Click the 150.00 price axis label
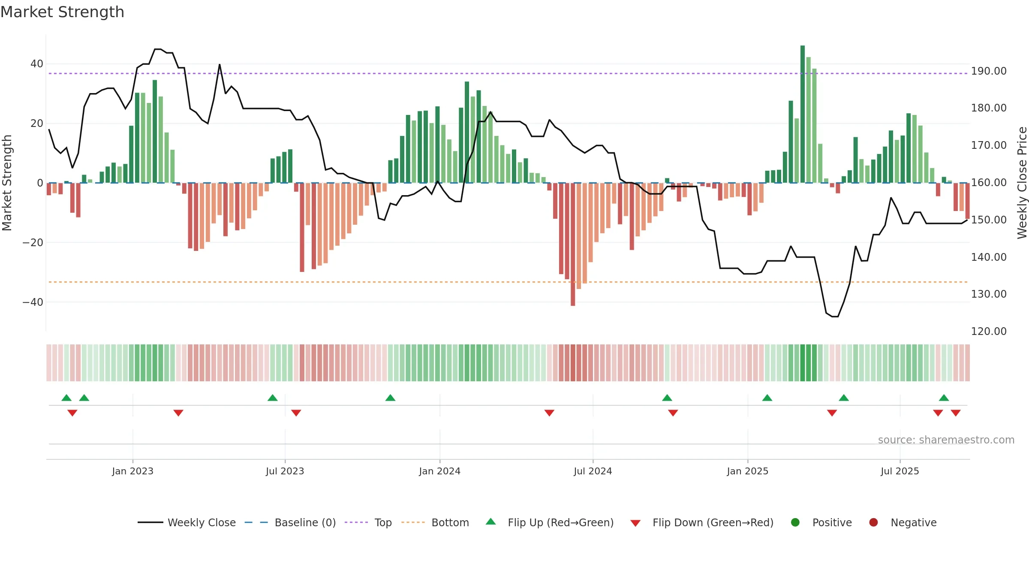Image resolution: width=1029 pixels, height=579 pixels. click(x=989, y=220)
